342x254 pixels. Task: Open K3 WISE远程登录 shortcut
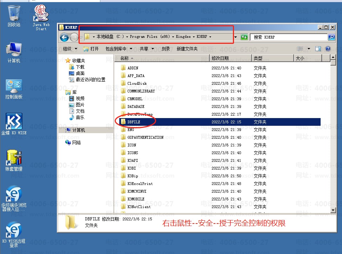[x=14, y=234]
